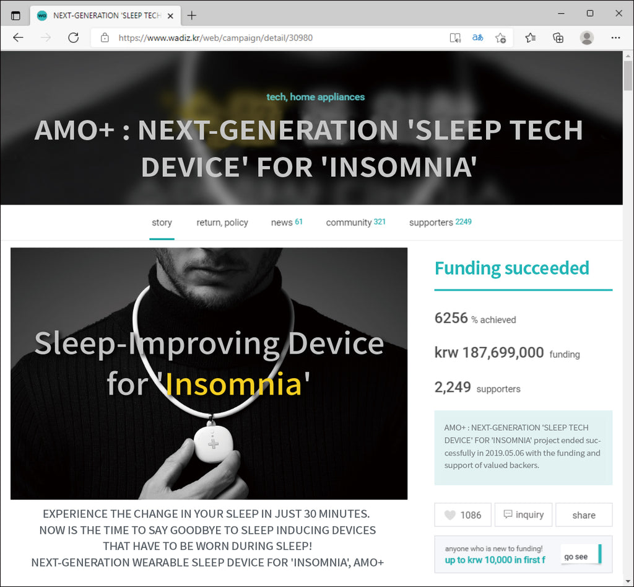Select the back navigation arrow
This screenshot has width=634, height=587.
(x=18, y=38)
